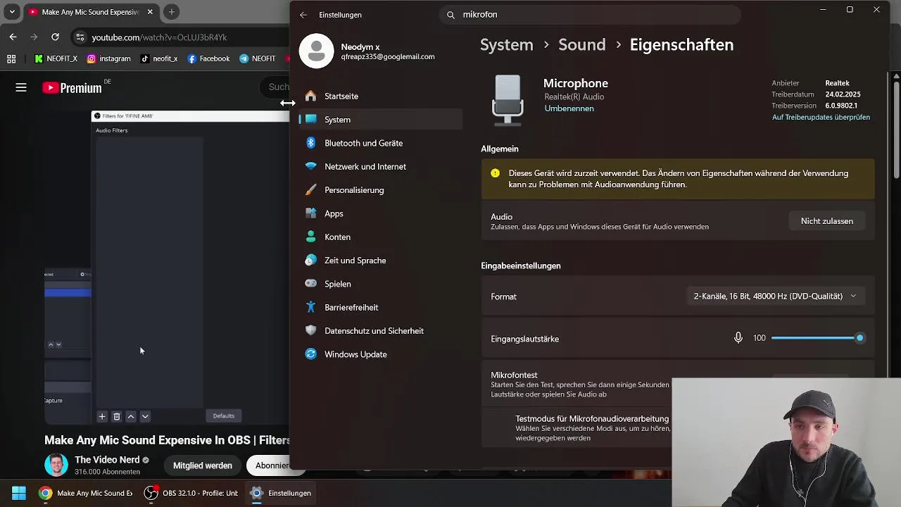Viewport: 901px width, 507px height.
Task: Open Chrome tab search dropdown arrow
Action: click(12, 12)
